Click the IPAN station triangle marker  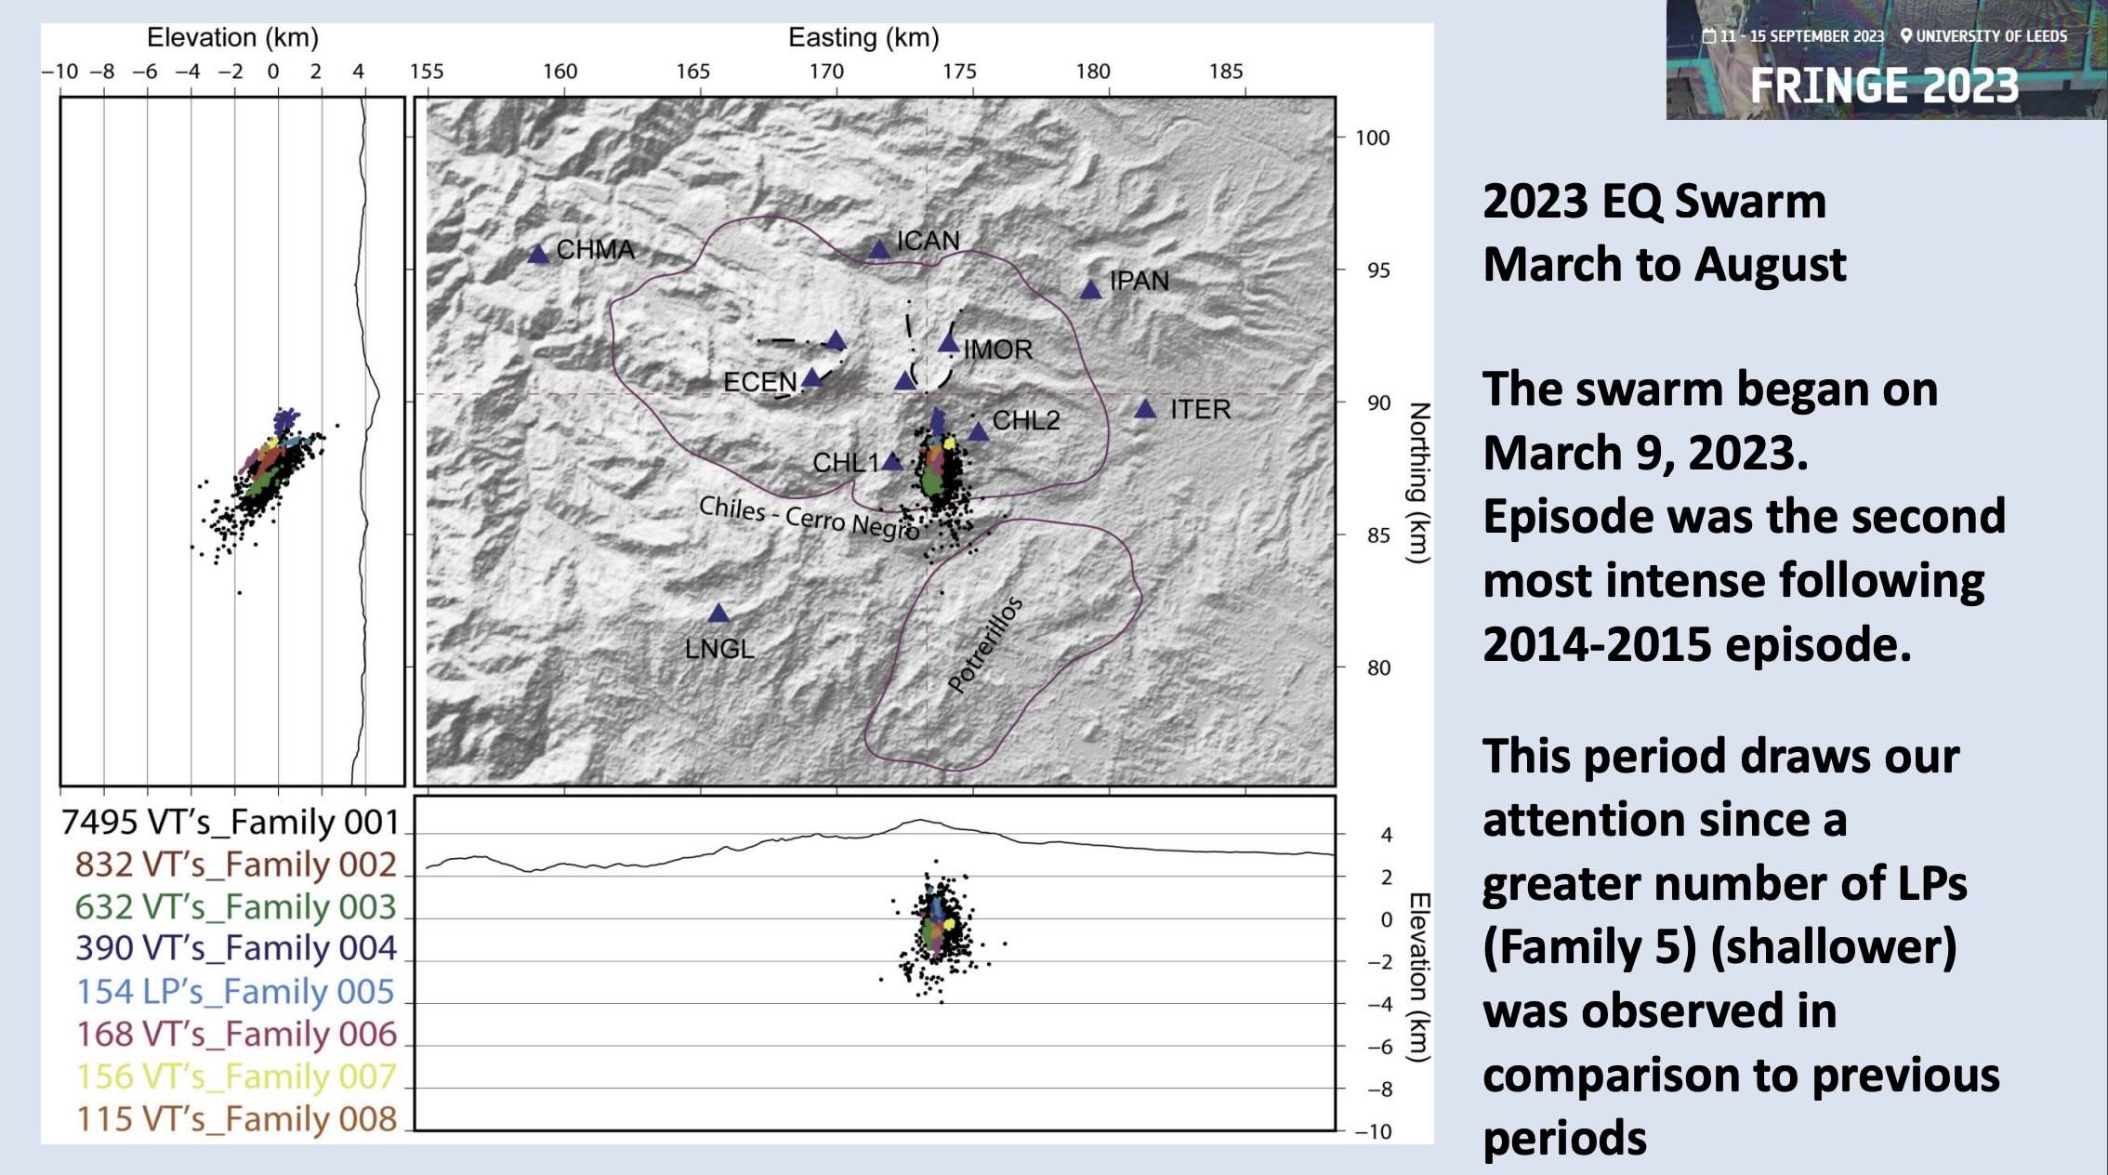pos(1090,290)
